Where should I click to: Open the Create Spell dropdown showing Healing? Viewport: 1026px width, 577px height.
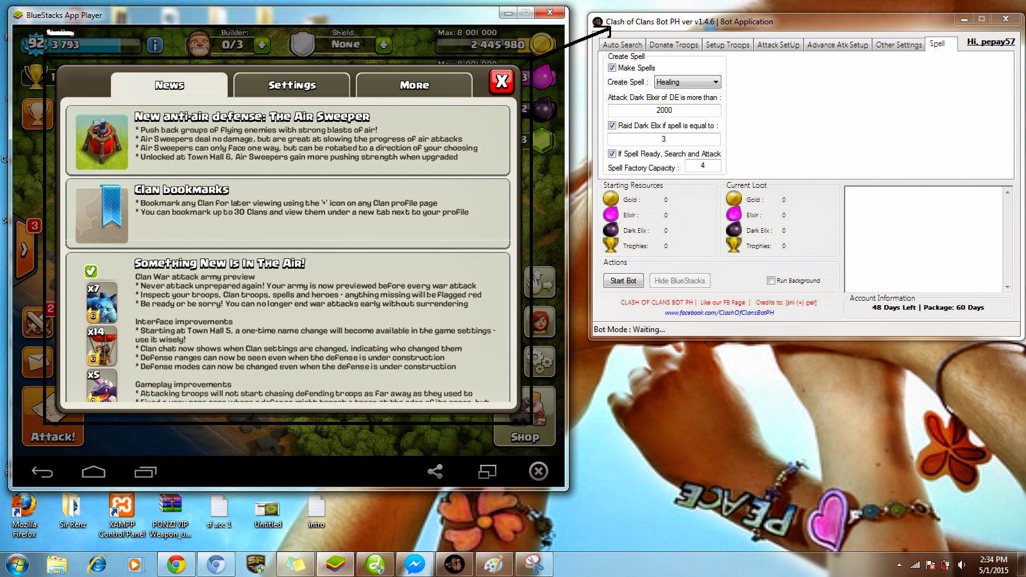[x=687, y=82]
